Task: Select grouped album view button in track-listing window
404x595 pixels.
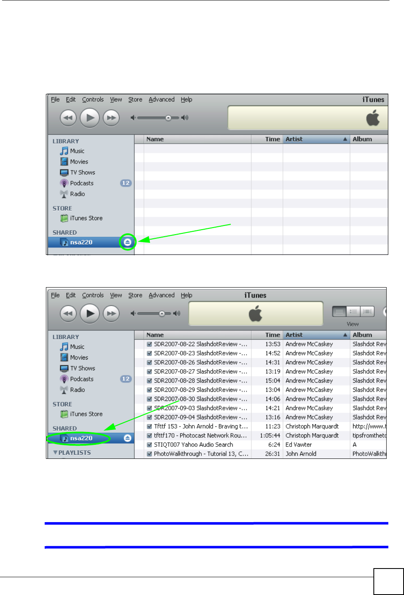Action: pos(354,312)
